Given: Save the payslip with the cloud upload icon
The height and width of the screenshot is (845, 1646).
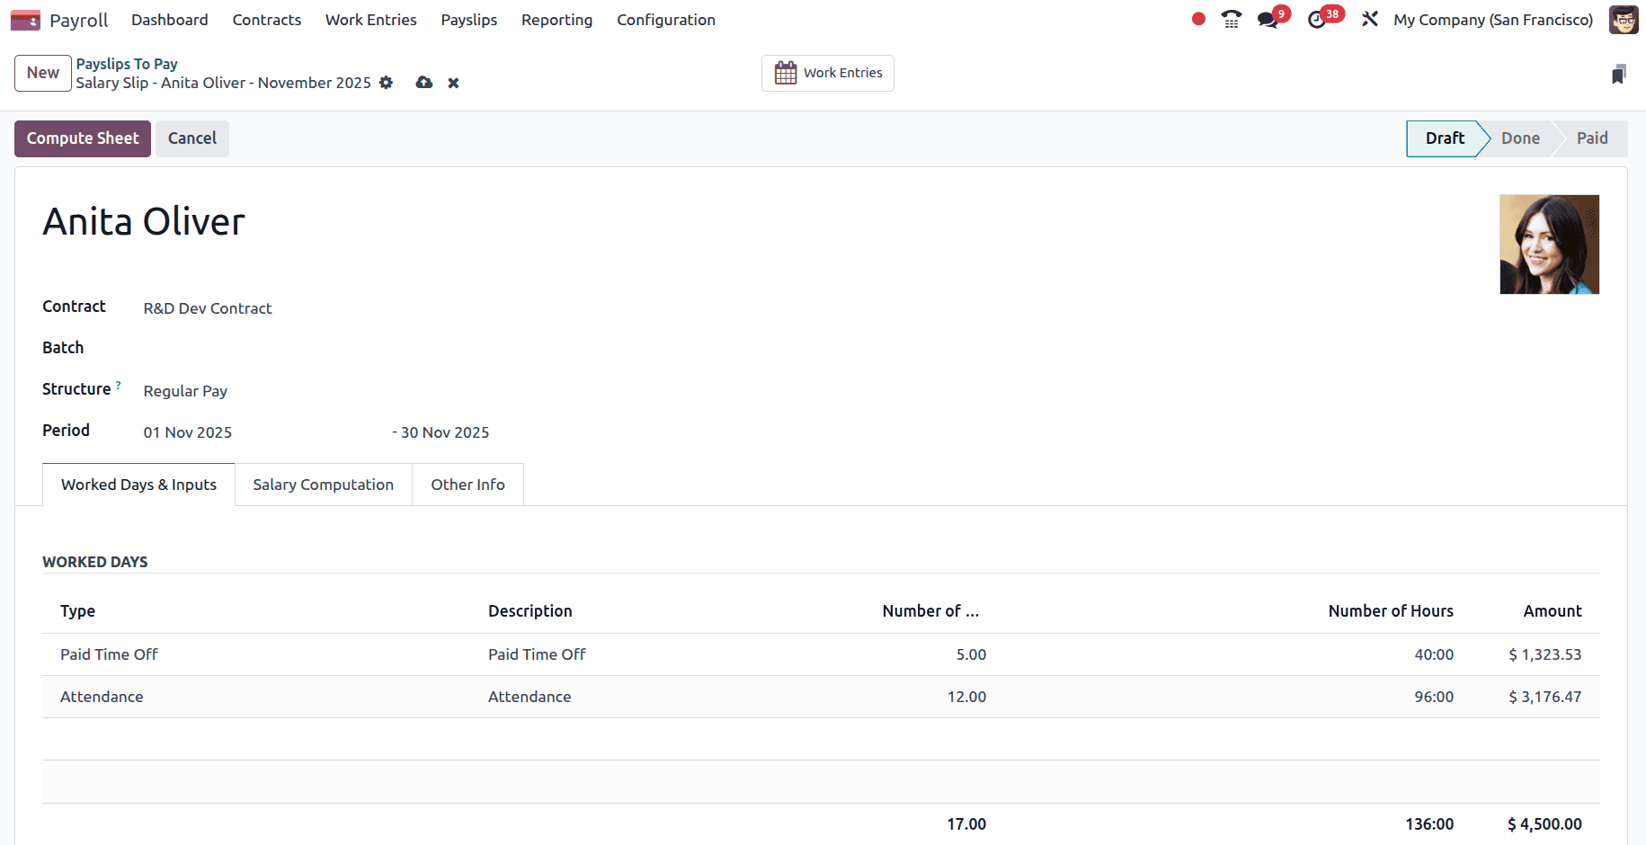Looking at the screenshot, I should pyautogui.click(x=423, y=83).
